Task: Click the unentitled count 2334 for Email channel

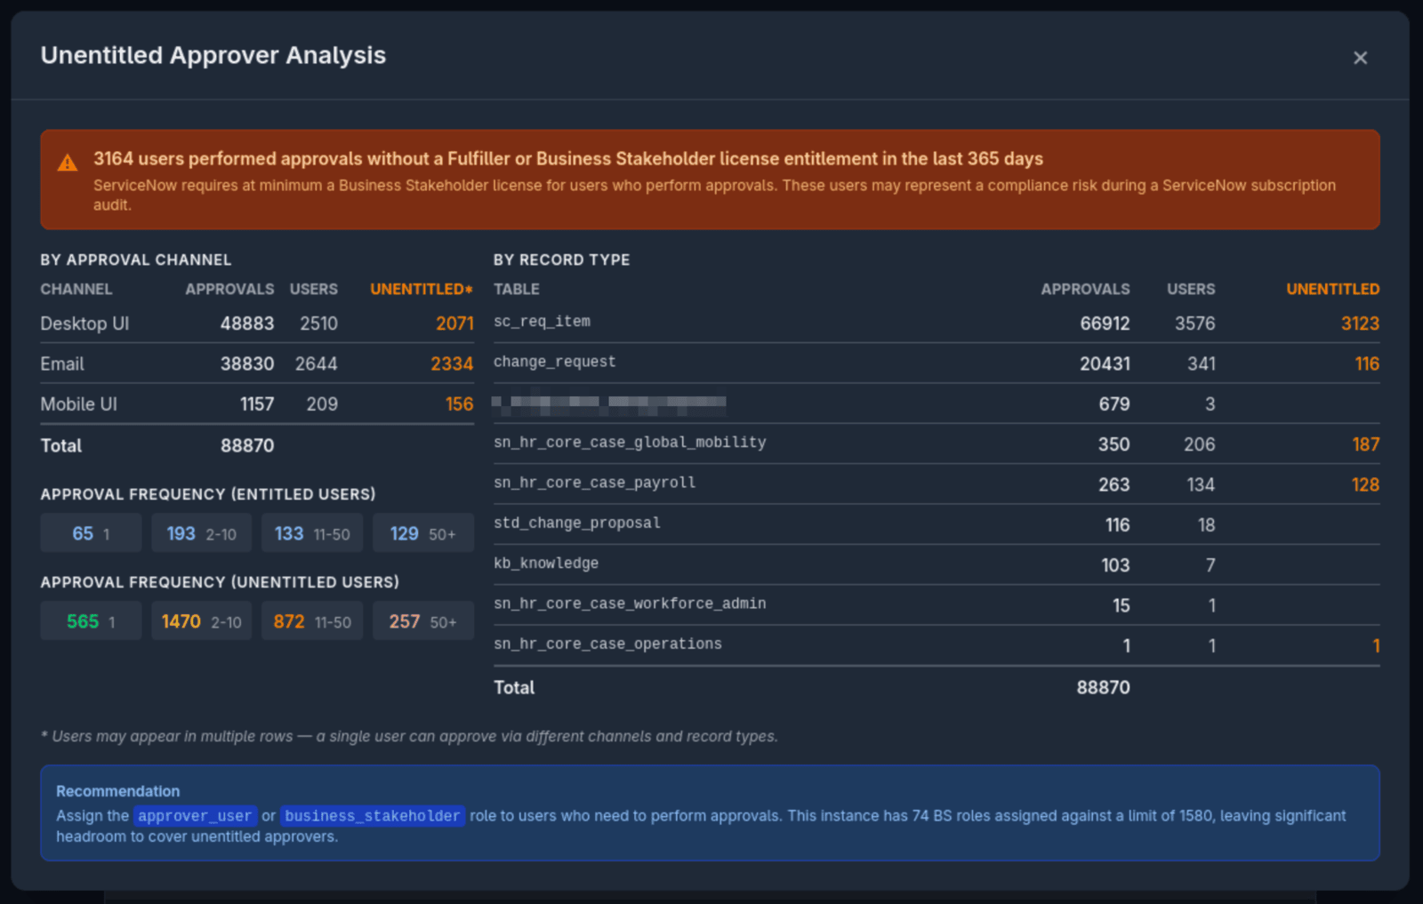Action: (454, 364)
